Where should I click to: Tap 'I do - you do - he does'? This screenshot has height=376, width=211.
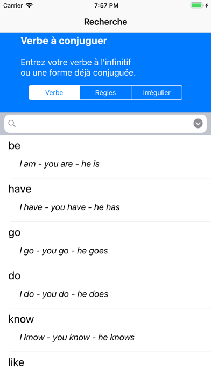tap(64, 294)
